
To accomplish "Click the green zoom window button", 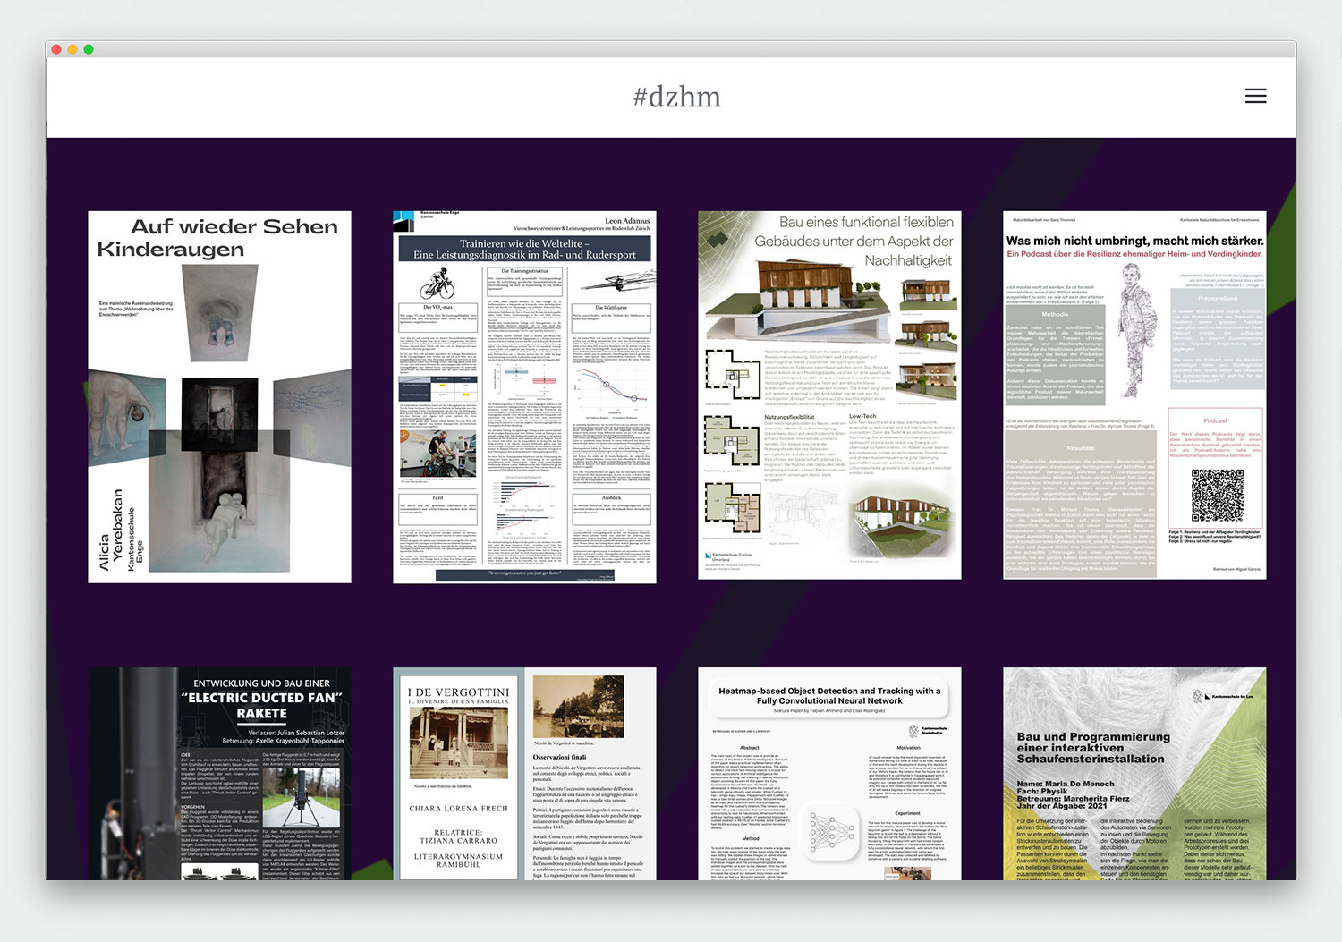I will click(88, 50).
